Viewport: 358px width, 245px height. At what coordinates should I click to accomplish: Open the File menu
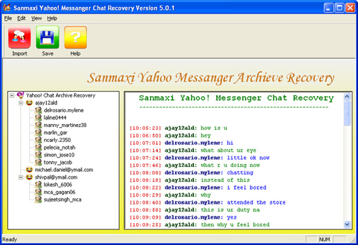(8, 18)
